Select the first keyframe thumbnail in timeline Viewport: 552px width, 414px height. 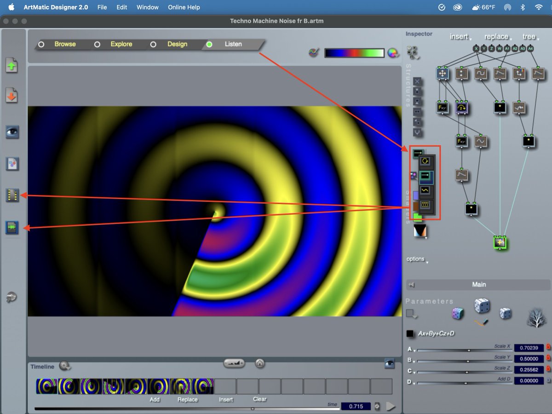coord(47,386)
